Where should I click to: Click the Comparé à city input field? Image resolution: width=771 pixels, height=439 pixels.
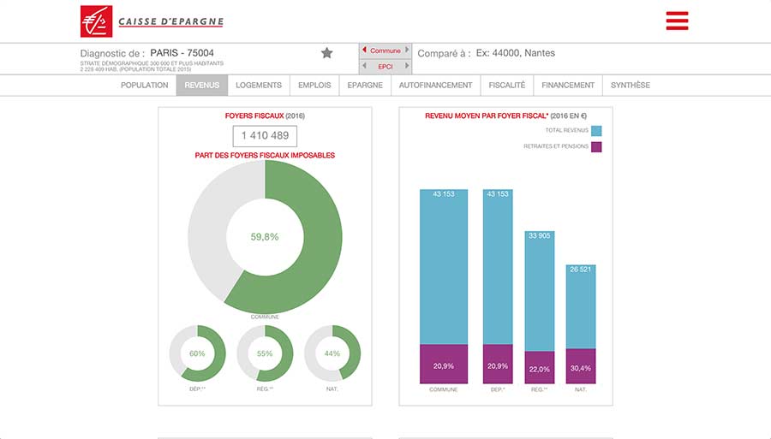tap(516, 53)
